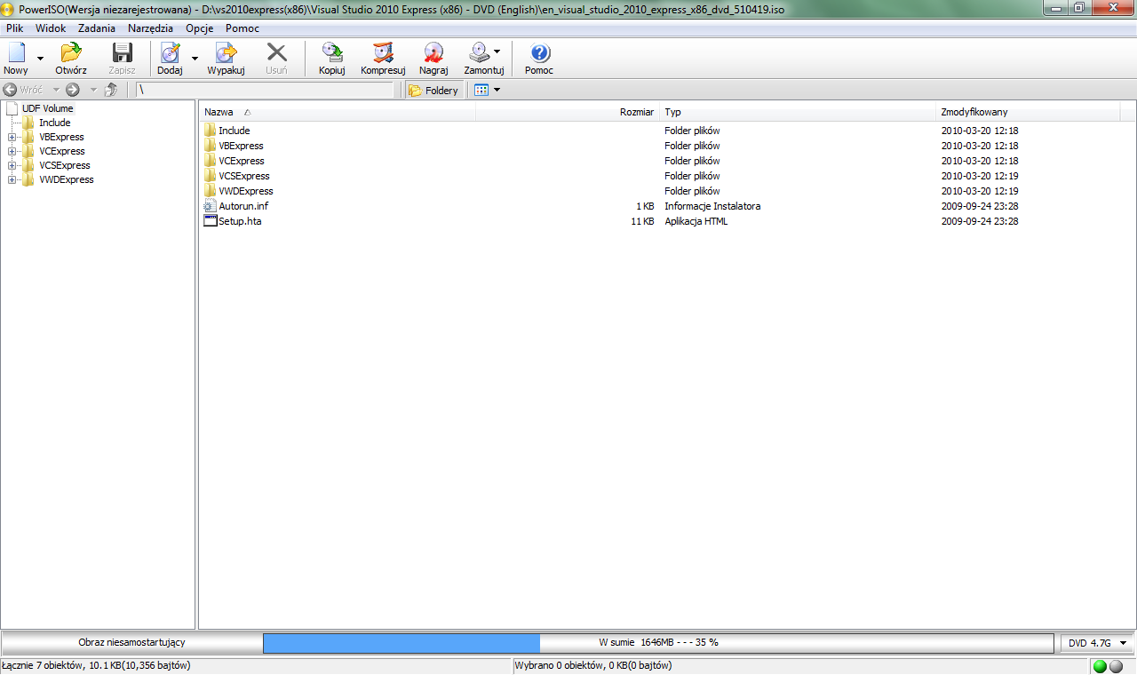Expand the VBExpress tree node
The width and height of the screenshot is (1137, 675).
click(12, 138)
